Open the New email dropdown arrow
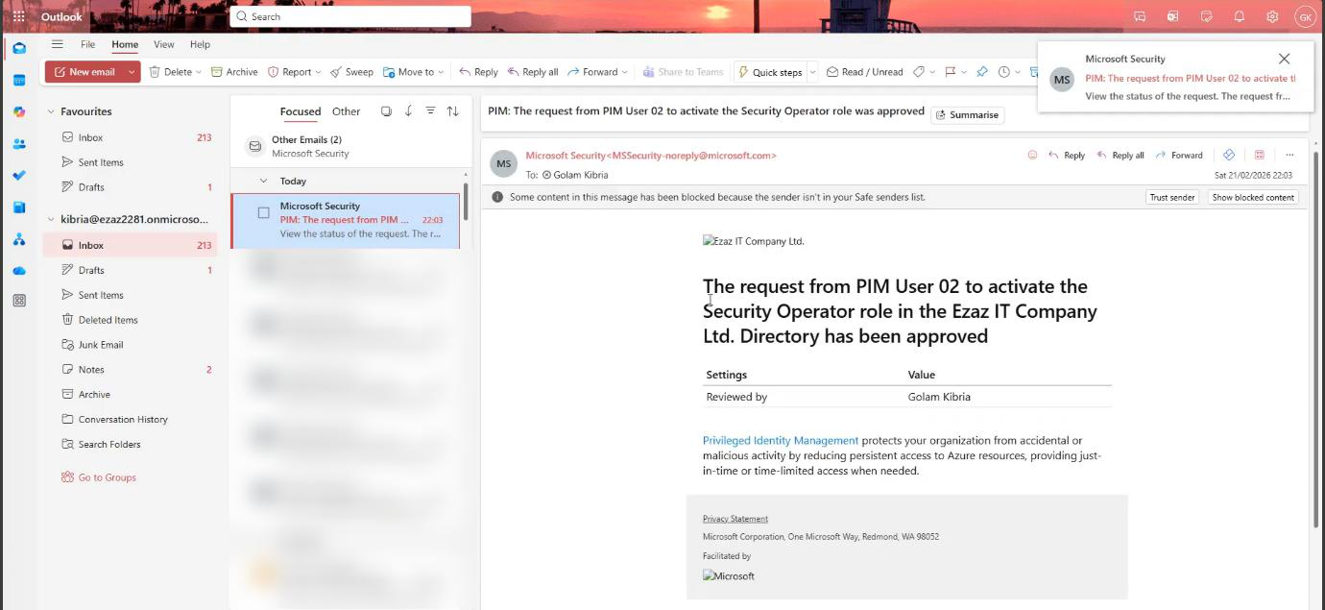The width and height of the screenshot is (1325, 610). tap(132, 72)
